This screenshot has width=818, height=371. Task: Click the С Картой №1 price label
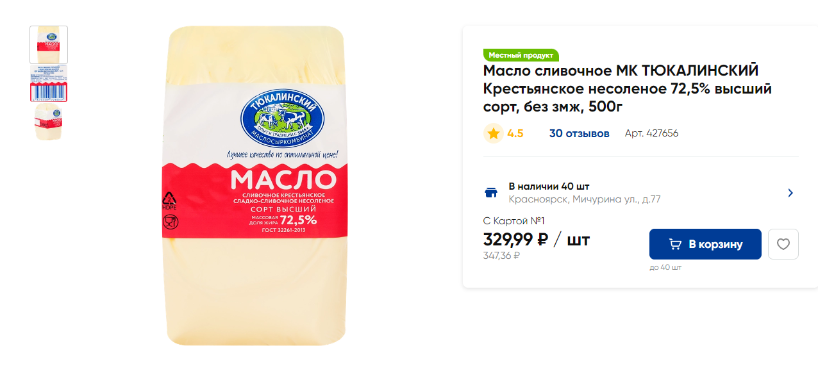513,221
